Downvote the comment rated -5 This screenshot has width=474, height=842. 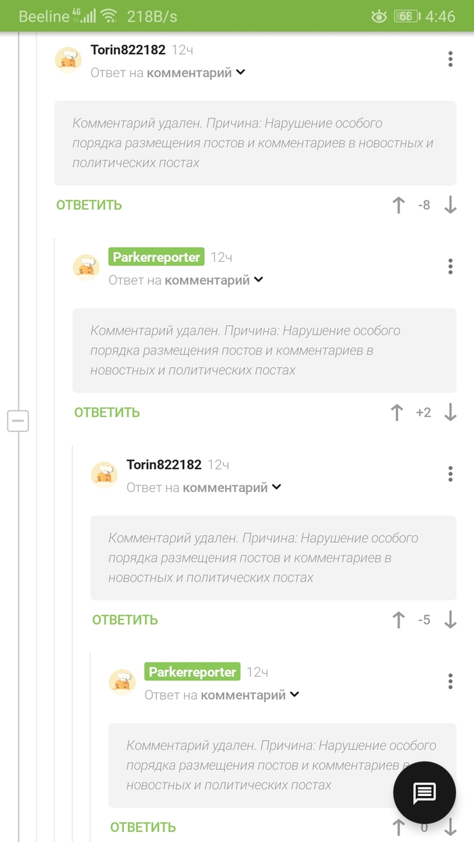(450, 619)
